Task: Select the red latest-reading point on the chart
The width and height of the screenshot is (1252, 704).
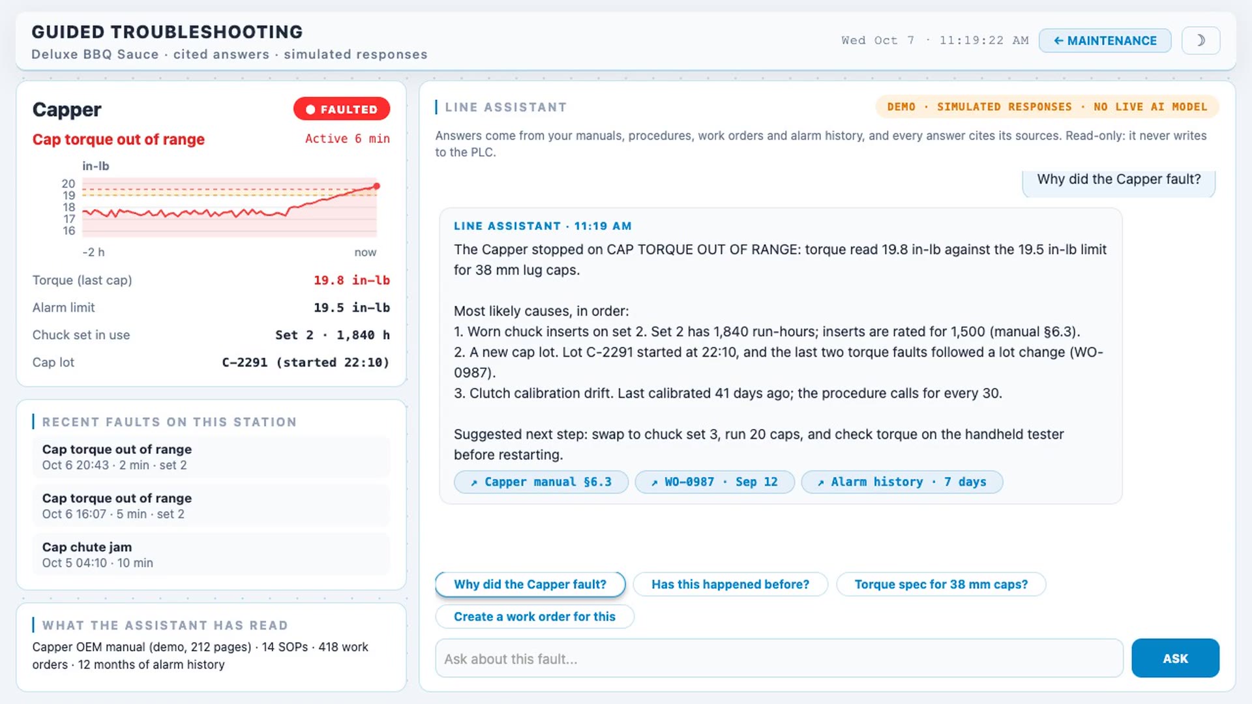Action: pyautogui.click(x=376, y=186)
